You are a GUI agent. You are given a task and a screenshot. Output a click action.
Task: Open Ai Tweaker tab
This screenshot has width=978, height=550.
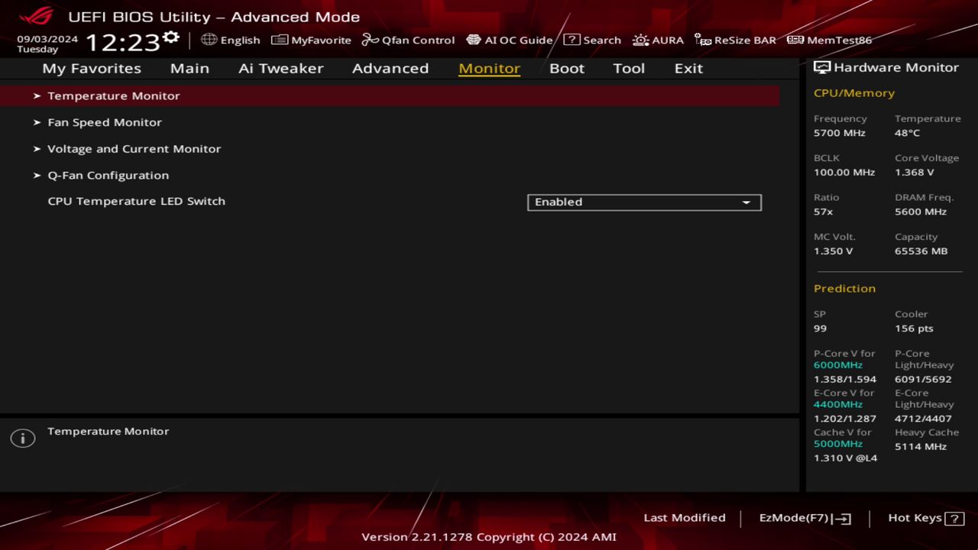click(x=280, y=68)
